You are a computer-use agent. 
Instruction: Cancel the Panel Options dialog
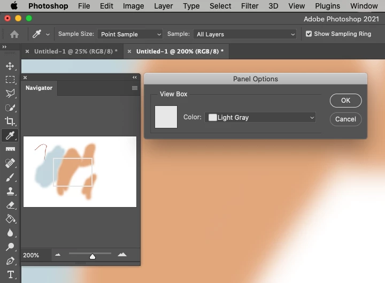(345, 119)
